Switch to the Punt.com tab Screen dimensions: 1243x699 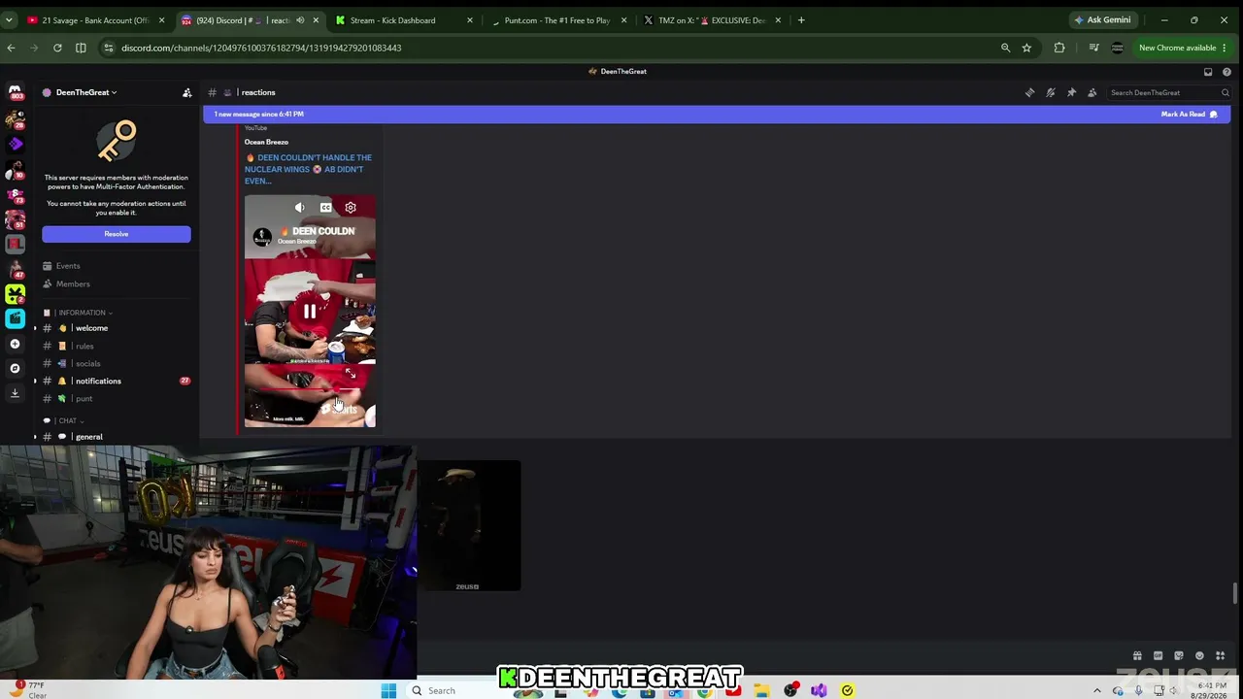558,20
